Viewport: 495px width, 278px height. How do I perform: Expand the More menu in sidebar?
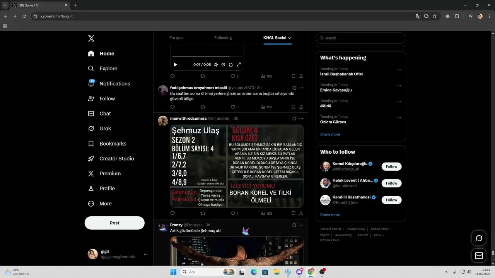point(100,203)
